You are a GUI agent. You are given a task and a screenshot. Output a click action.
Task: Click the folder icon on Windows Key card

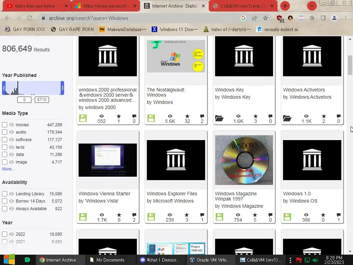pyautogui.click(x=219, y=118)
